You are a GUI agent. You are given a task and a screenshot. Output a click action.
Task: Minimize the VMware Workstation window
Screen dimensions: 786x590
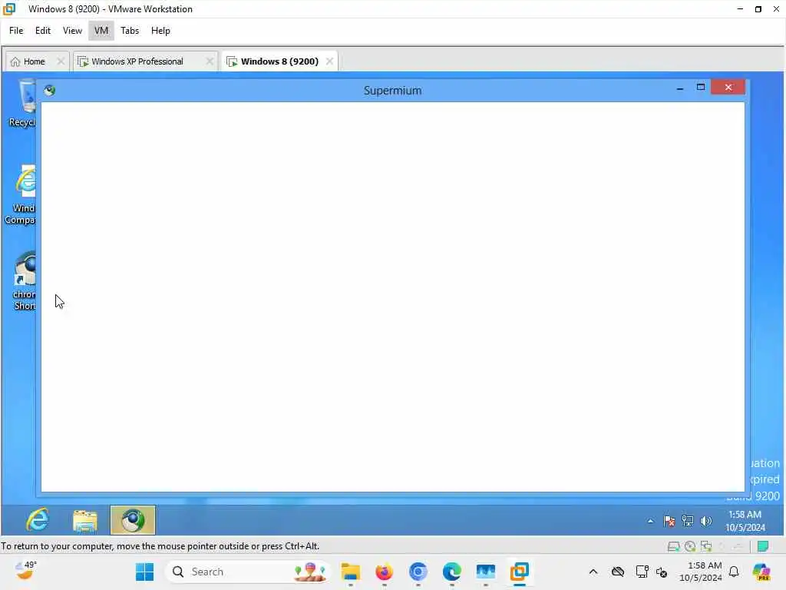[740, 9]
